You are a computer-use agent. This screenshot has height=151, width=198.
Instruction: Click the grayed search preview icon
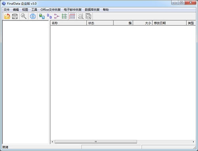tap(81, 16)
